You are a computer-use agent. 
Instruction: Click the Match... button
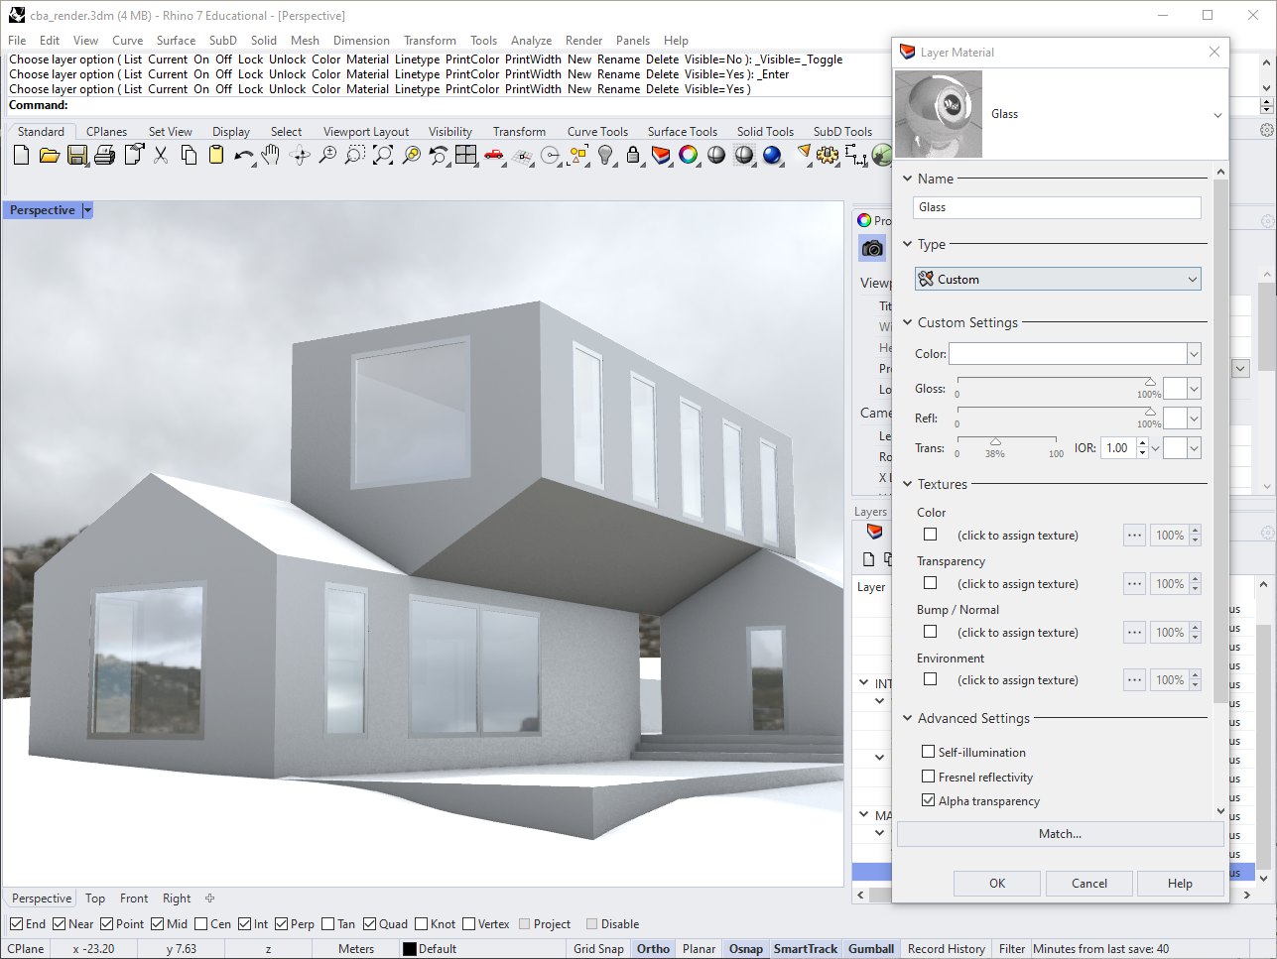pos(1059,834)
